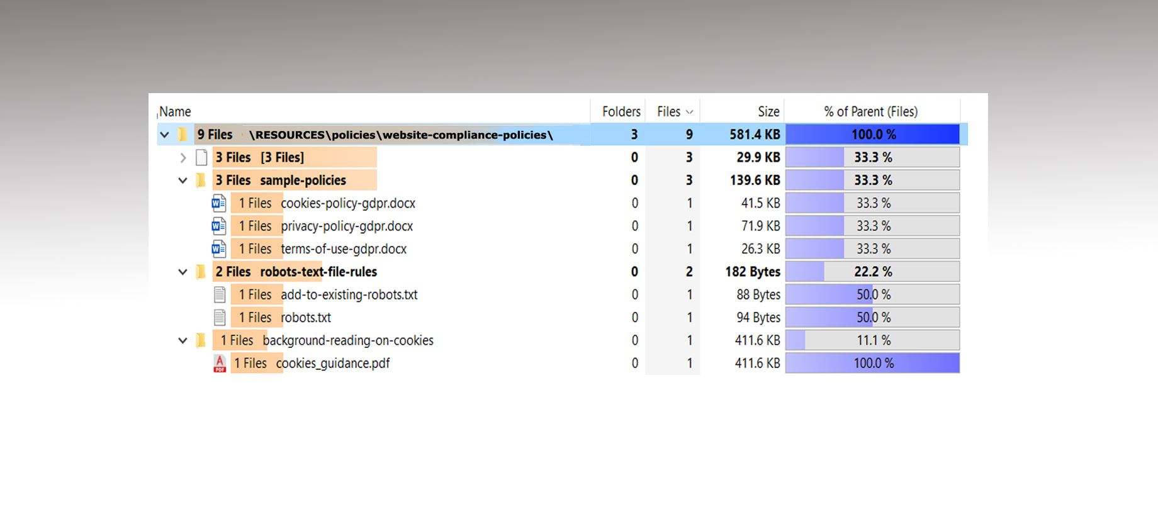This screenshot has height=524, width=1158.
Task: Sort by the Name column header
Action: click(176, 112)
